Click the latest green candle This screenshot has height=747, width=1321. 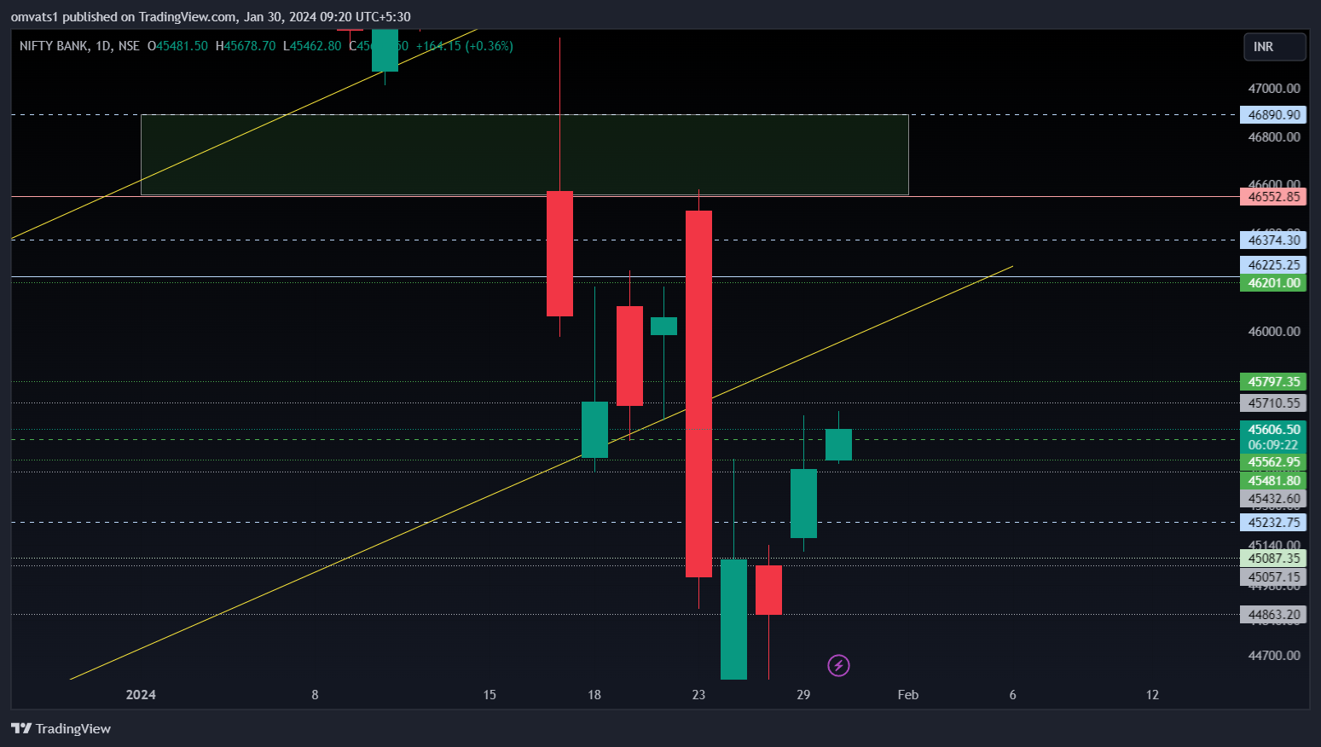(838, 444)
